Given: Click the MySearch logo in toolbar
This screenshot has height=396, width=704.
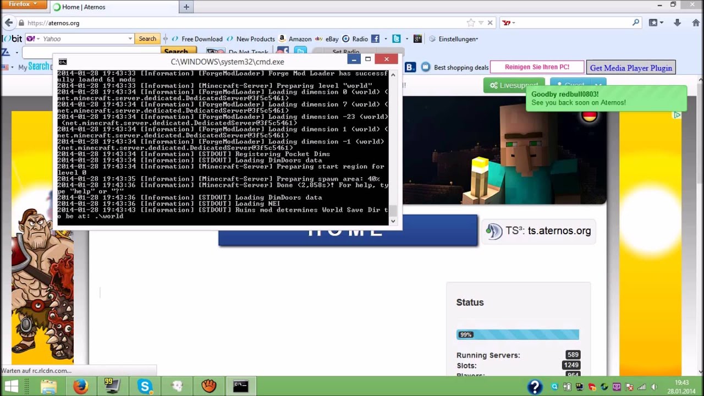Looking at the screenshot, I should click(33, 67).
